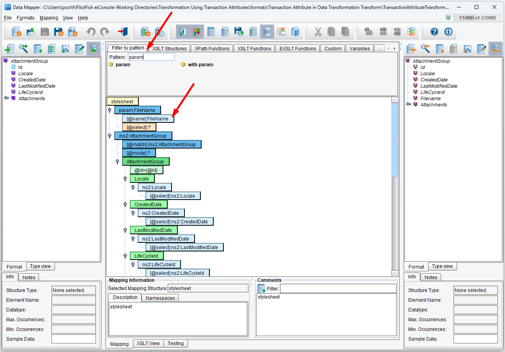Click source panel eye-magnifier preview icon
Screen dimensions: 505x352
66,49
